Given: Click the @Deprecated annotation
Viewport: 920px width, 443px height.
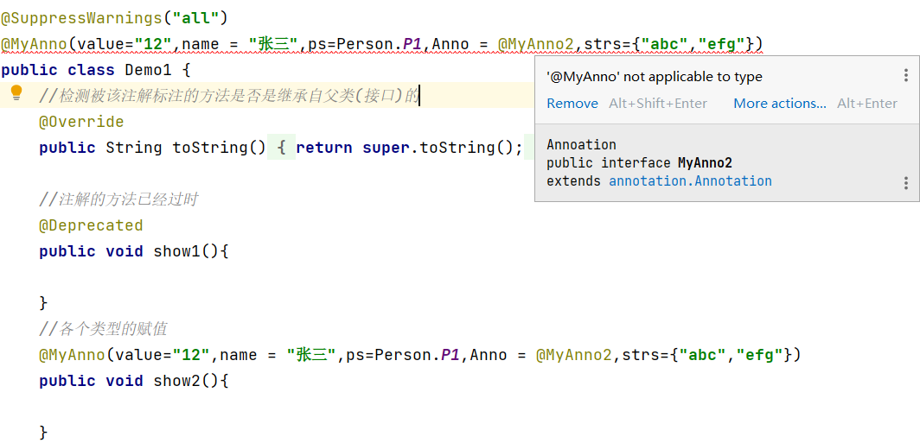Looking at the screenshot, I should (x=91, y=225).
